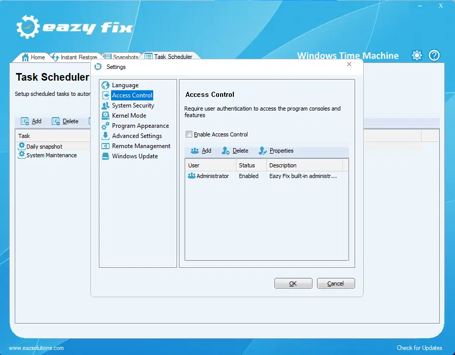The width and height of the screenshot is (455, 355).
Task: Sort by User column header
Action: click(211, 165)
